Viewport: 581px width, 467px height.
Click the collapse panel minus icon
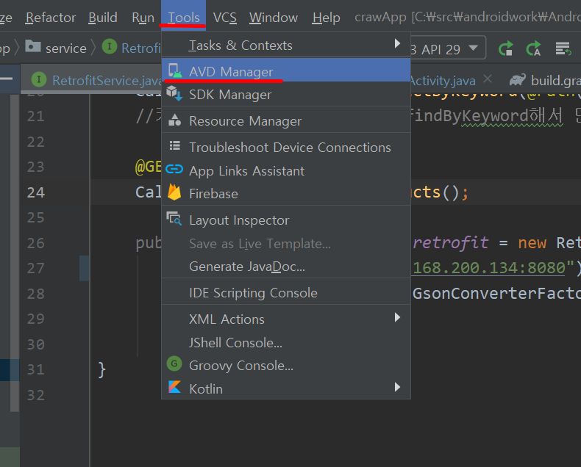point(7,79)
